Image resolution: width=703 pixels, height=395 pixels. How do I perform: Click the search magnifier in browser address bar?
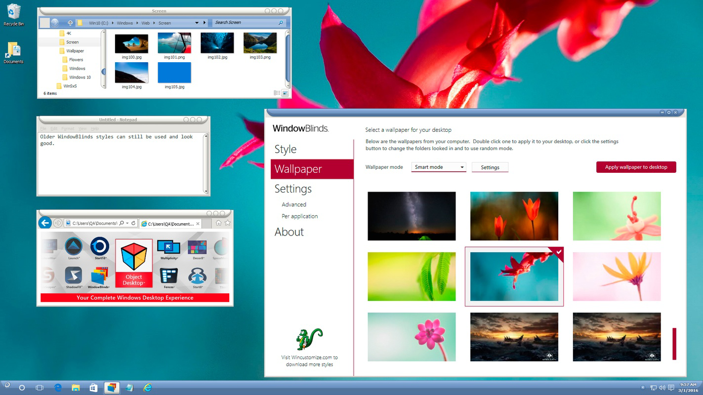122,223
